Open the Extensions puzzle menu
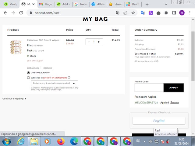This screenshot has width=195, height=146. click(166, 13)
